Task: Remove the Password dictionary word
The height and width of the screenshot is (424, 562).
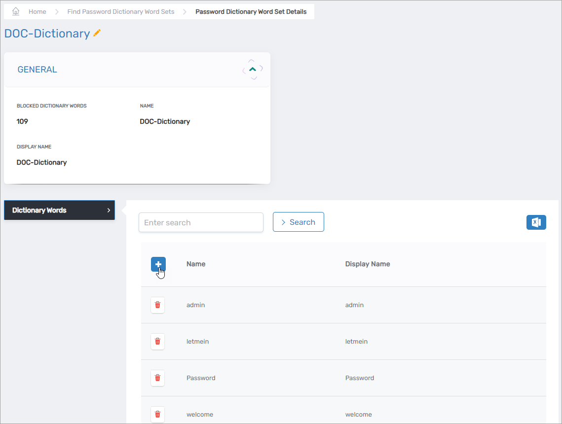Action: [157, 378]
